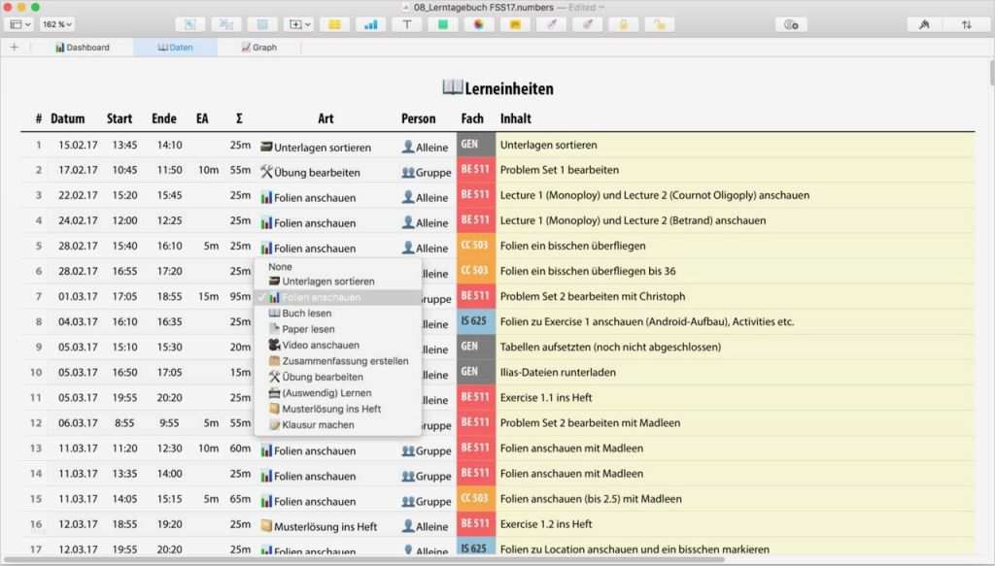Screen dimensions: 995x566
Task: Switch to the Dashboard sheet tab
Action: (83, 47)
